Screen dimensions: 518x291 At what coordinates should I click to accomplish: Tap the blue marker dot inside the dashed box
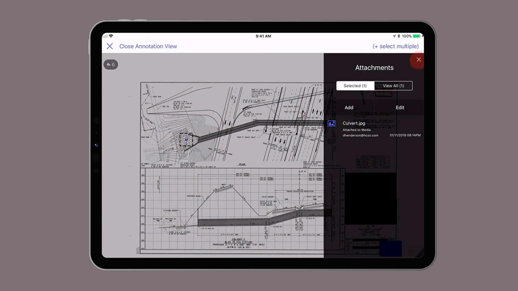186,140
